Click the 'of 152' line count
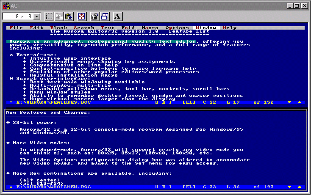311x195 pixels. pos(264,102)
